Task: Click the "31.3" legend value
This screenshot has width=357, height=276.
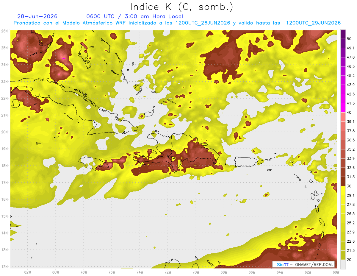Action: coord(350,177)
